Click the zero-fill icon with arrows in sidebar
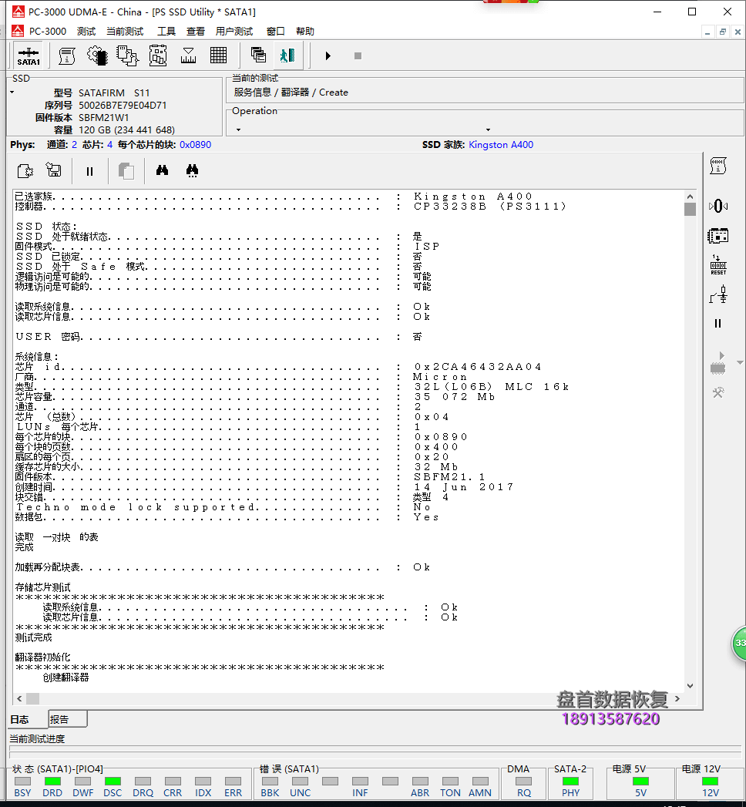The height and width of the screenshot is (807, 746). click(x=718, y=207)
